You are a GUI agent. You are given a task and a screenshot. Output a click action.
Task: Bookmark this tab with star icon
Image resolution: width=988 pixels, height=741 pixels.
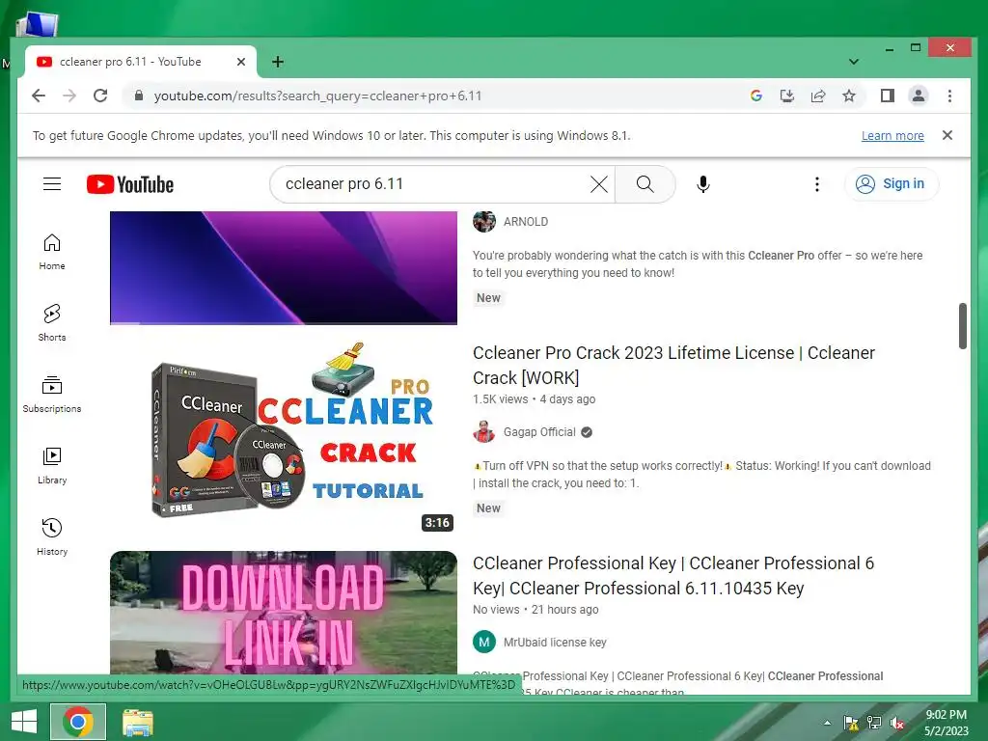click(849, 96)
